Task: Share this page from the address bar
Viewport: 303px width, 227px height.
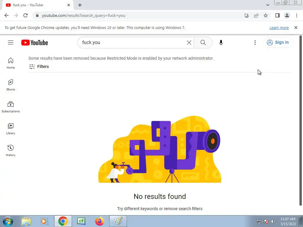Action: click(x=256, y=15)
